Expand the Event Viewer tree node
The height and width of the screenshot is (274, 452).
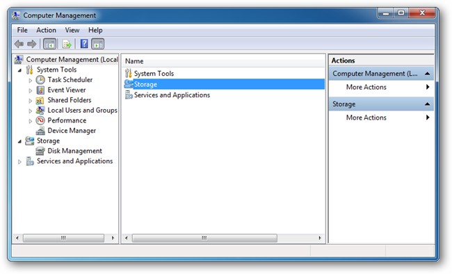[31, 90]
